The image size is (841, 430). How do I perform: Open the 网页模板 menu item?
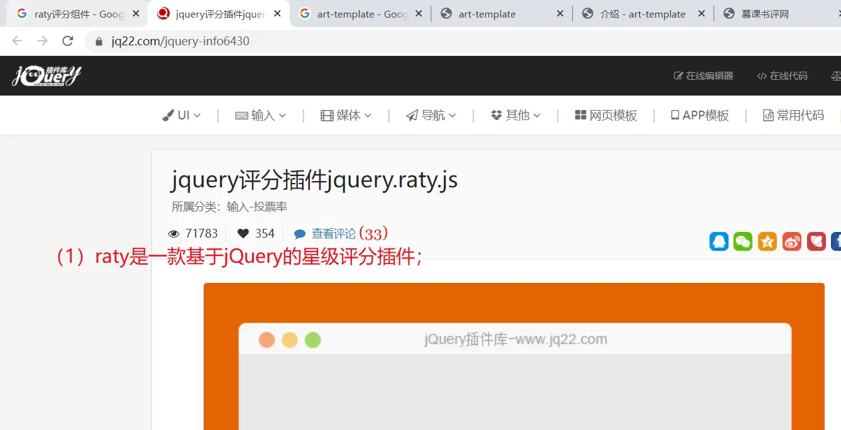[606, 115]
